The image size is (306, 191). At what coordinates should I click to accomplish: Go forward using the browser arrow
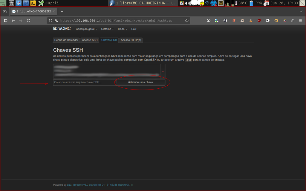[21, 21]
